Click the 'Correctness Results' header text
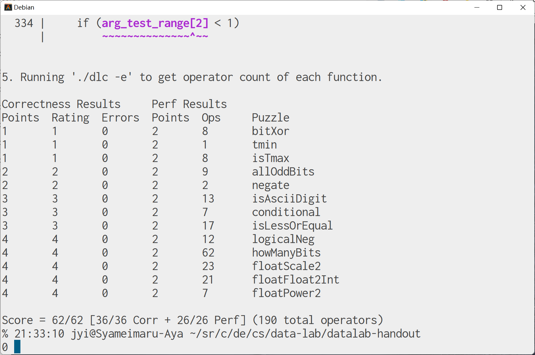Screen dimensions: 535x355 [61, 104]
